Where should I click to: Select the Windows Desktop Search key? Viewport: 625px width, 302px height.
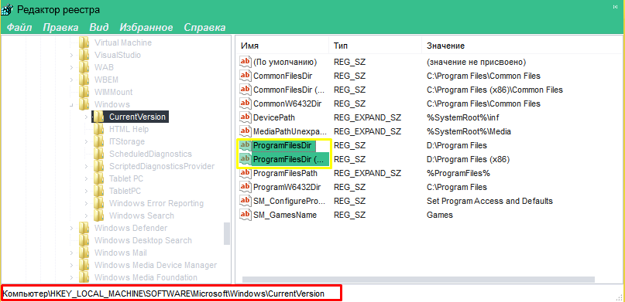(143, 240)
